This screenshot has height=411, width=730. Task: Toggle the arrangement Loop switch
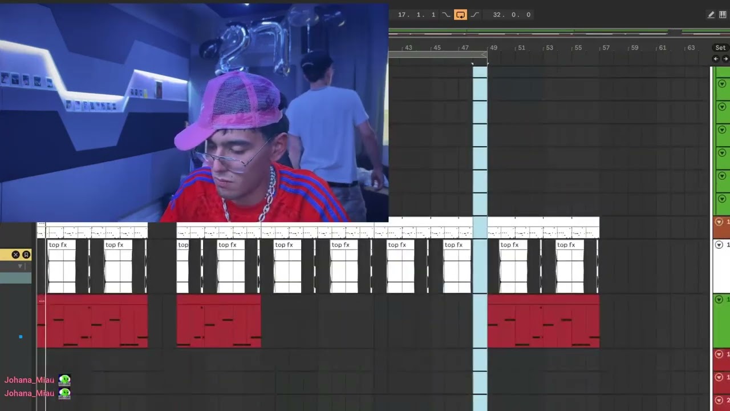(460, 15)
